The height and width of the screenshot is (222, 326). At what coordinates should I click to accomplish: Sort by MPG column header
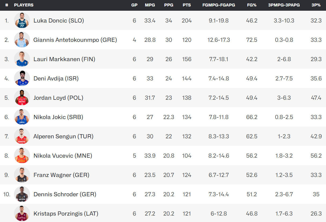tap(150, 5)
